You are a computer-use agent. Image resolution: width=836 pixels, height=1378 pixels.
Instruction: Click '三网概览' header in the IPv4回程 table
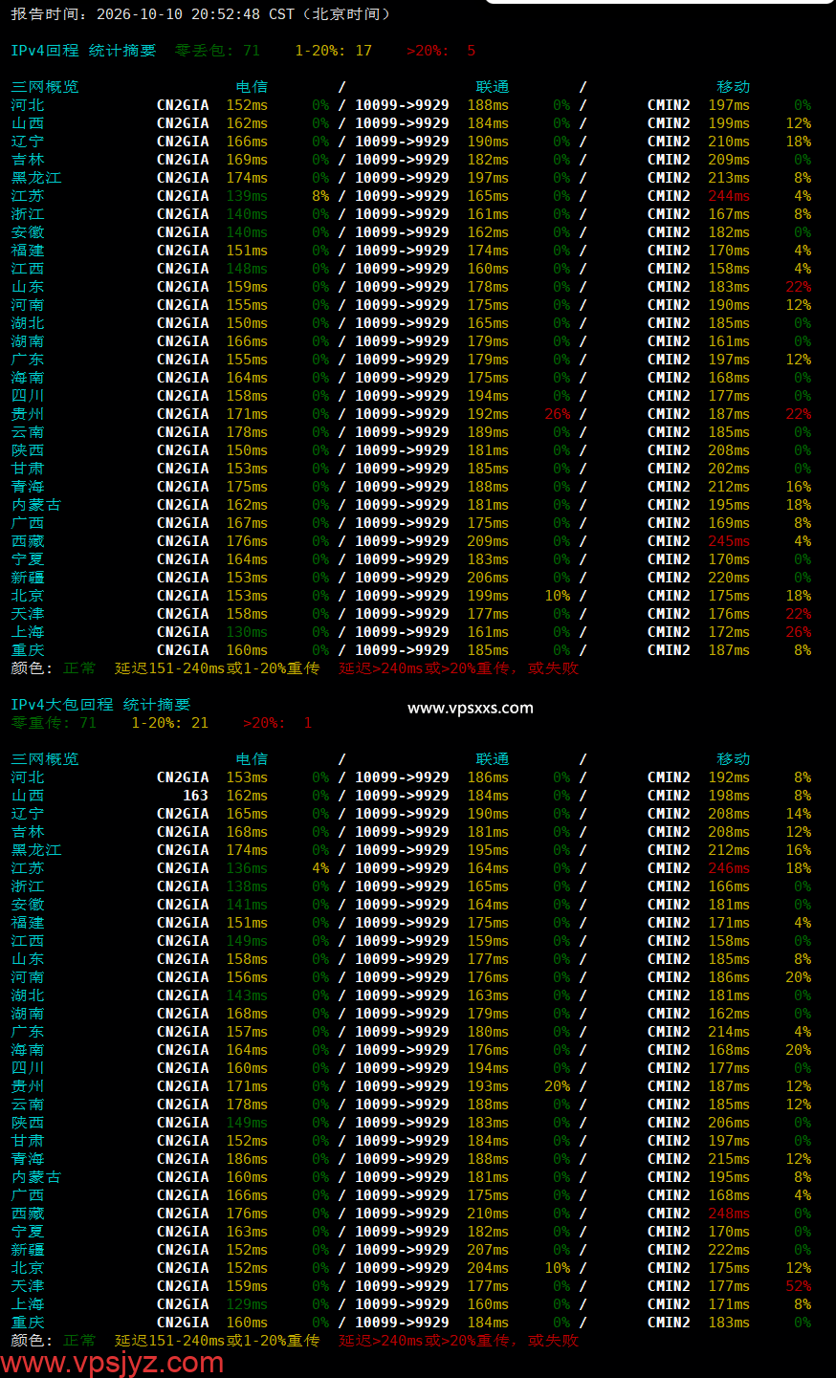tap(45, 87)
